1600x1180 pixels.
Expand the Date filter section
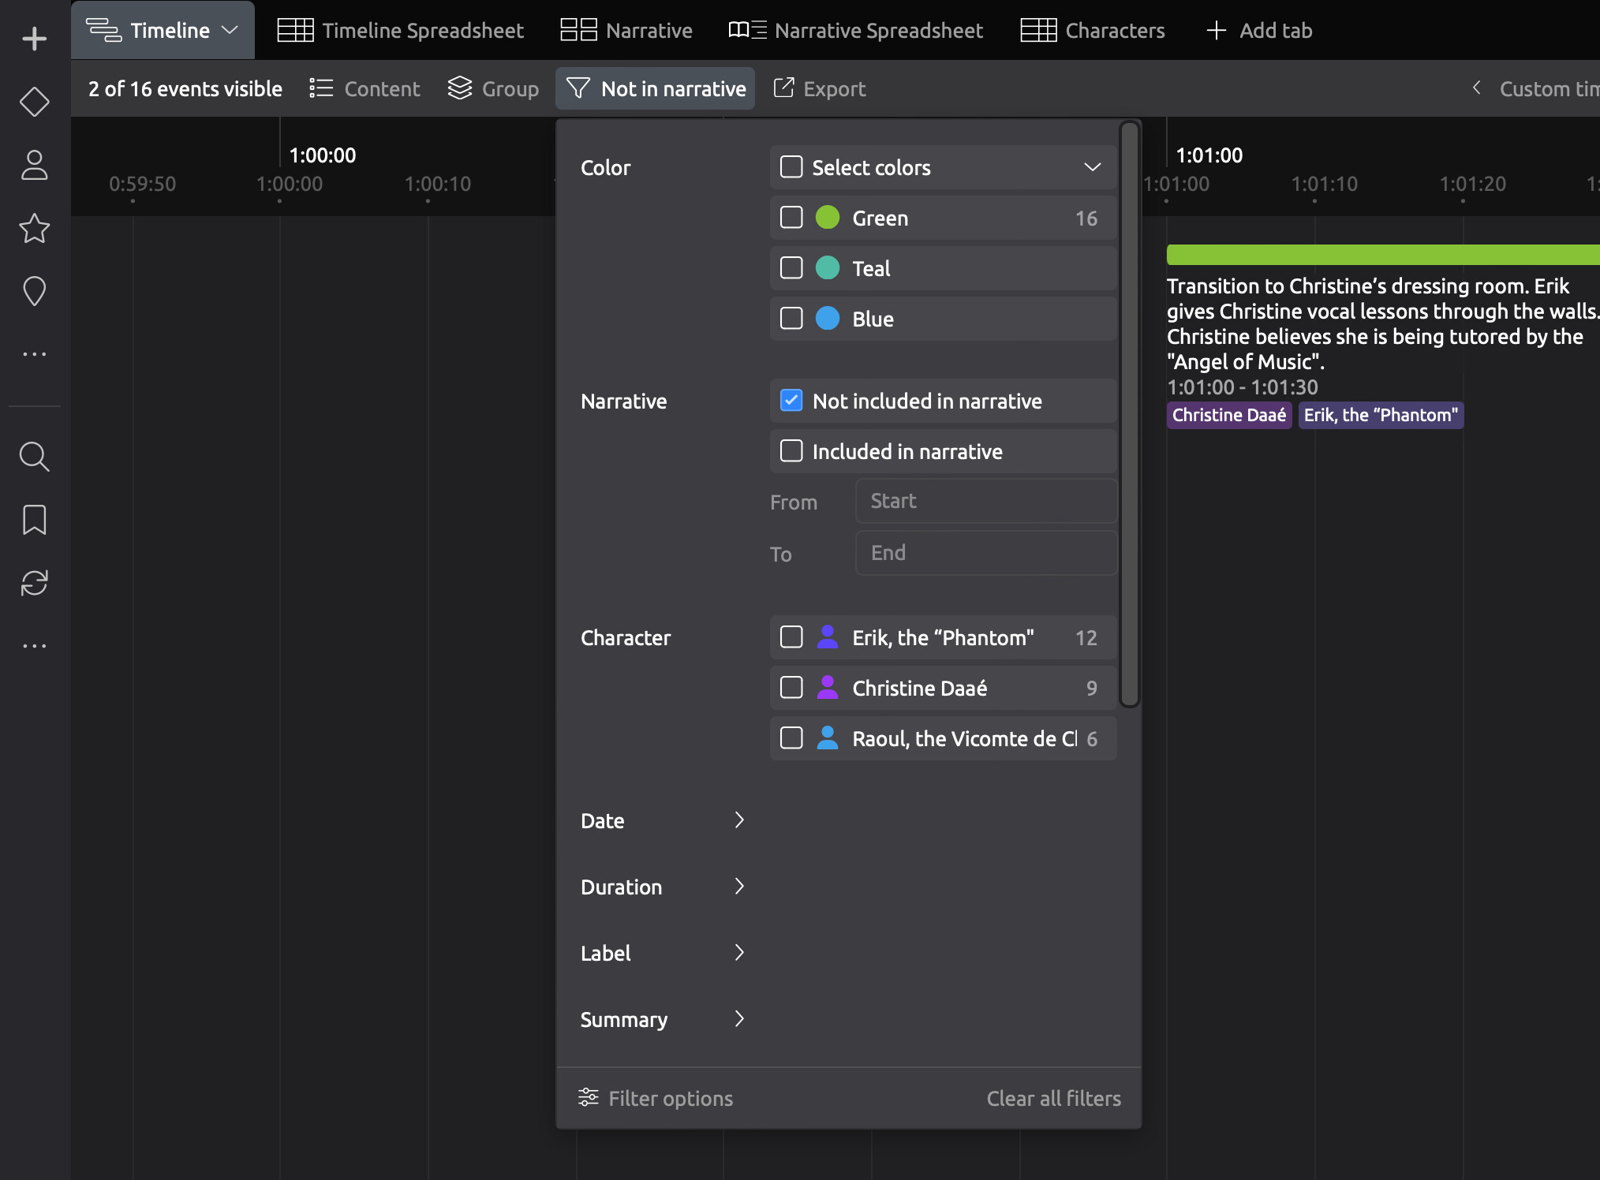(x=663, y=820)
